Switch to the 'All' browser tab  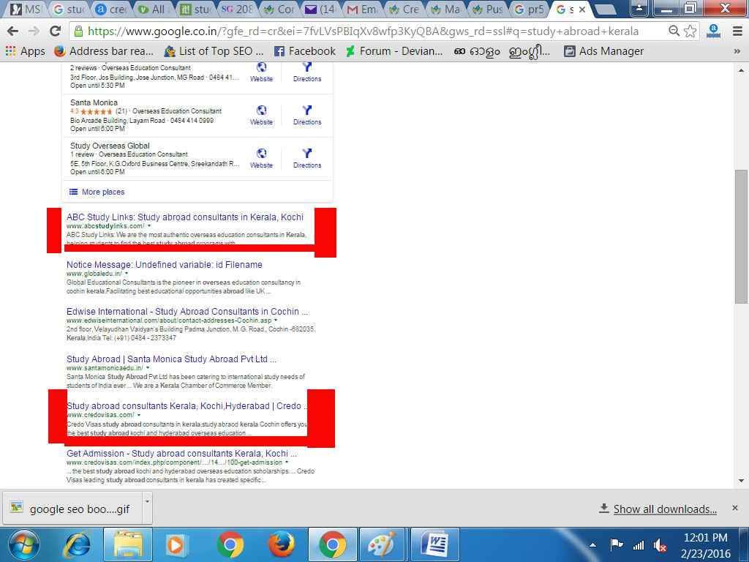pyautogui.click(x=154, y=9)
